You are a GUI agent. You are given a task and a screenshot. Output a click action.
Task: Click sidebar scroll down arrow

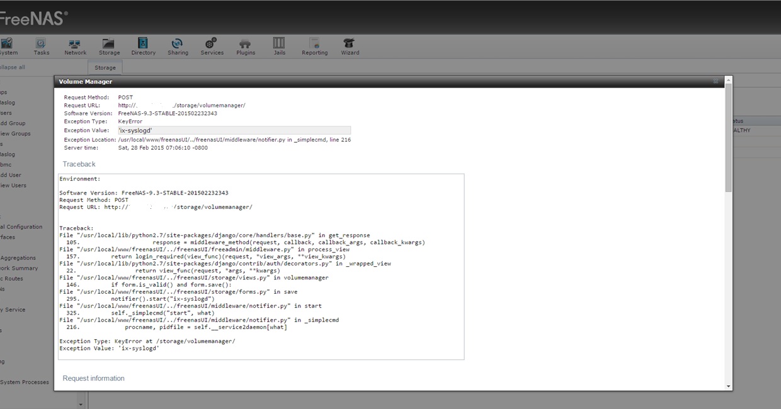81,404
